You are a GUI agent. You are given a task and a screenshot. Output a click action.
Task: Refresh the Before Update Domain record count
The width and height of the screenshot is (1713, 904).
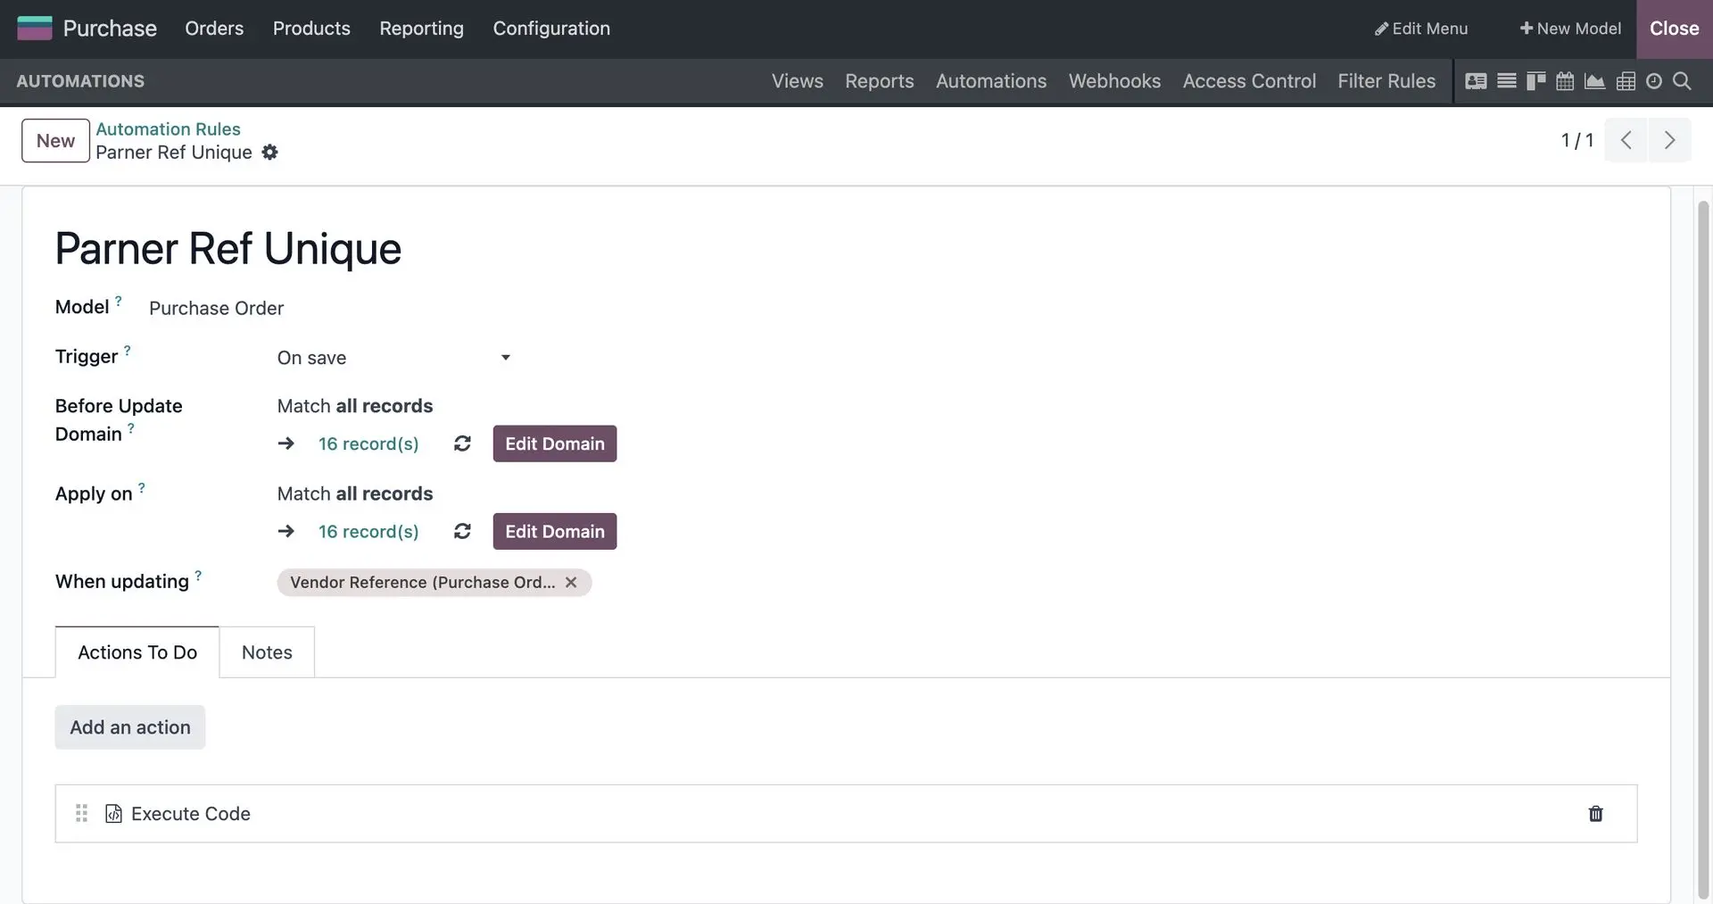[462, 444]
